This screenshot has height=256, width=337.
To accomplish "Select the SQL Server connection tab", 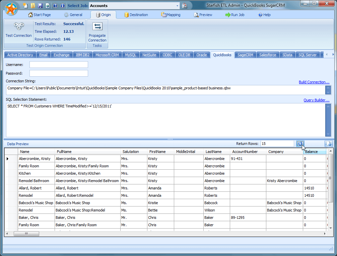I will tap(308, 55).
